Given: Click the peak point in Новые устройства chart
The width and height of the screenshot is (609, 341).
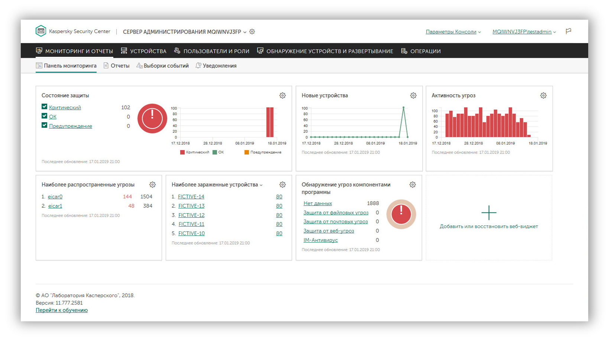Looking at the screenshot, I should tap(403, 108).
